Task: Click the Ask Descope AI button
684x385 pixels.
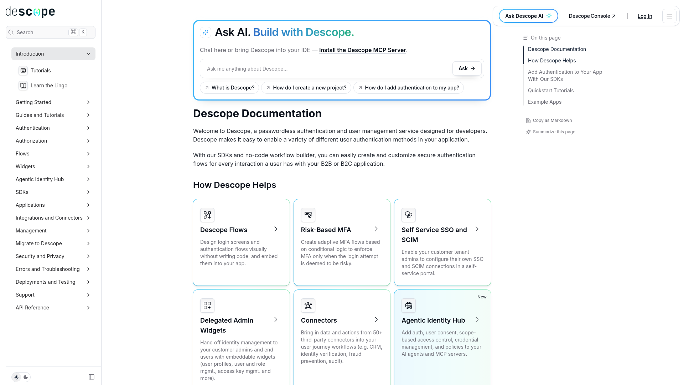Action: [x=528, y=16]
